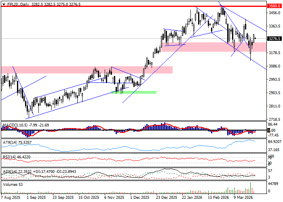
Task: Click the current price label 3276.5
Action: coord(274,39)
